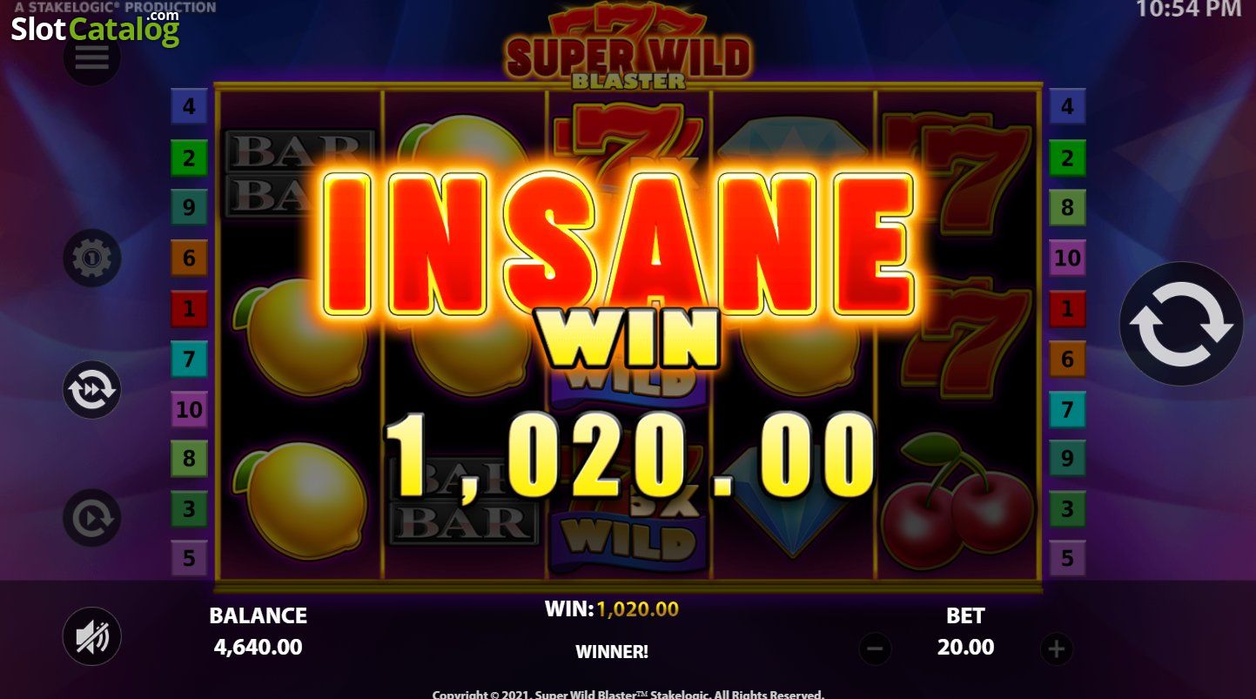Select payline 4 marker on left

pyautogui.click(x=189, y=108)
